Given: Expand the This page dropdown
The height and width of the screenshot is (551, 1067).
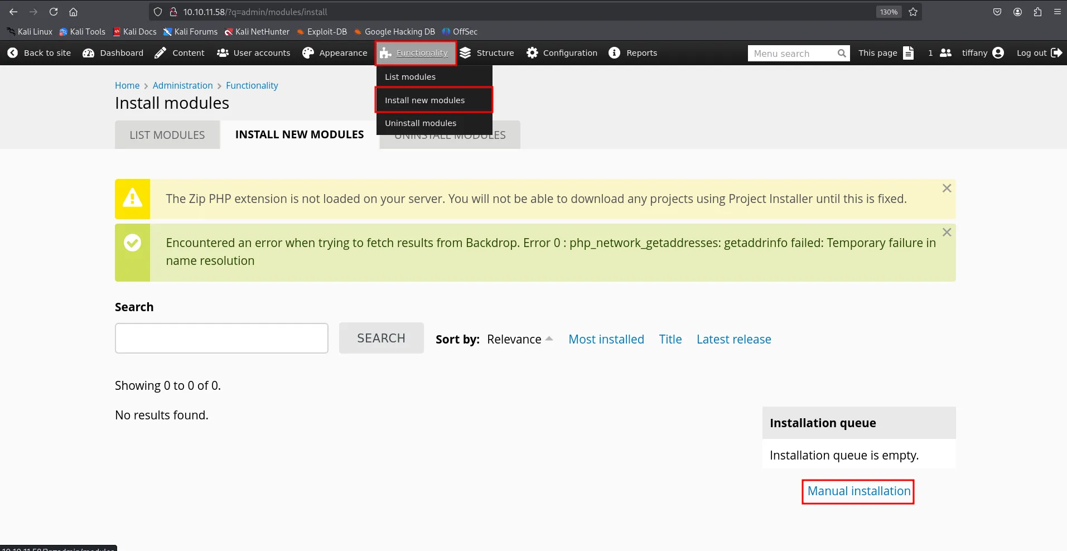Looking at the screenshot, I should 886,53.
